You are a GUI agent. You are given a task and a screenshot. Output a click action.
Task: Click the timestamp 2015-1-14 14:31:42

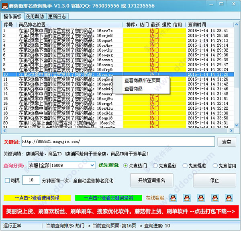tap(208, 84)
